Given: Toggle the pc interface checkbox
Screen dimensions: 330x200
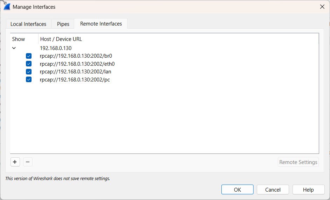Looking at the screenshot, I should click(x=29, y=79).
